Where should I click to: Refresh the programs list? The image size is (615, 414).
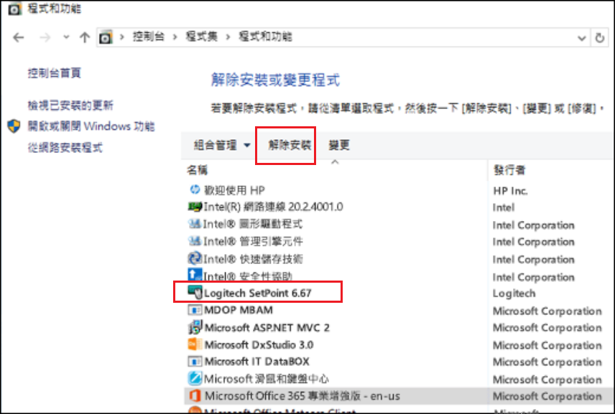[x=599, y=38]
